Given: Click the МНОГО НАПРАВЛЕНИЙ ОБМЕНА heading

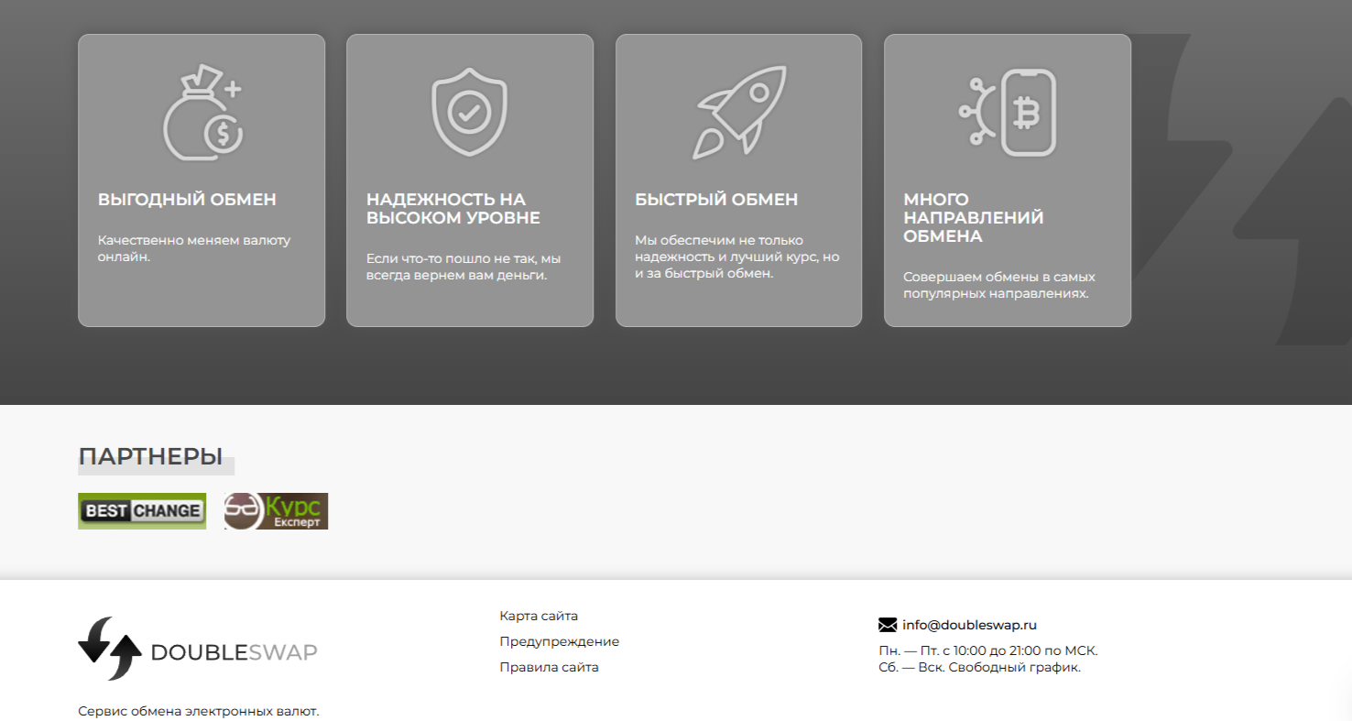Looking at the screenshot, I should point(973,218).
